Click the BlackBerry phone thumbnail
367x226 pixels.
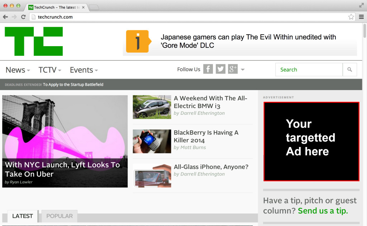pyautogui.click(x=152, y=141)
